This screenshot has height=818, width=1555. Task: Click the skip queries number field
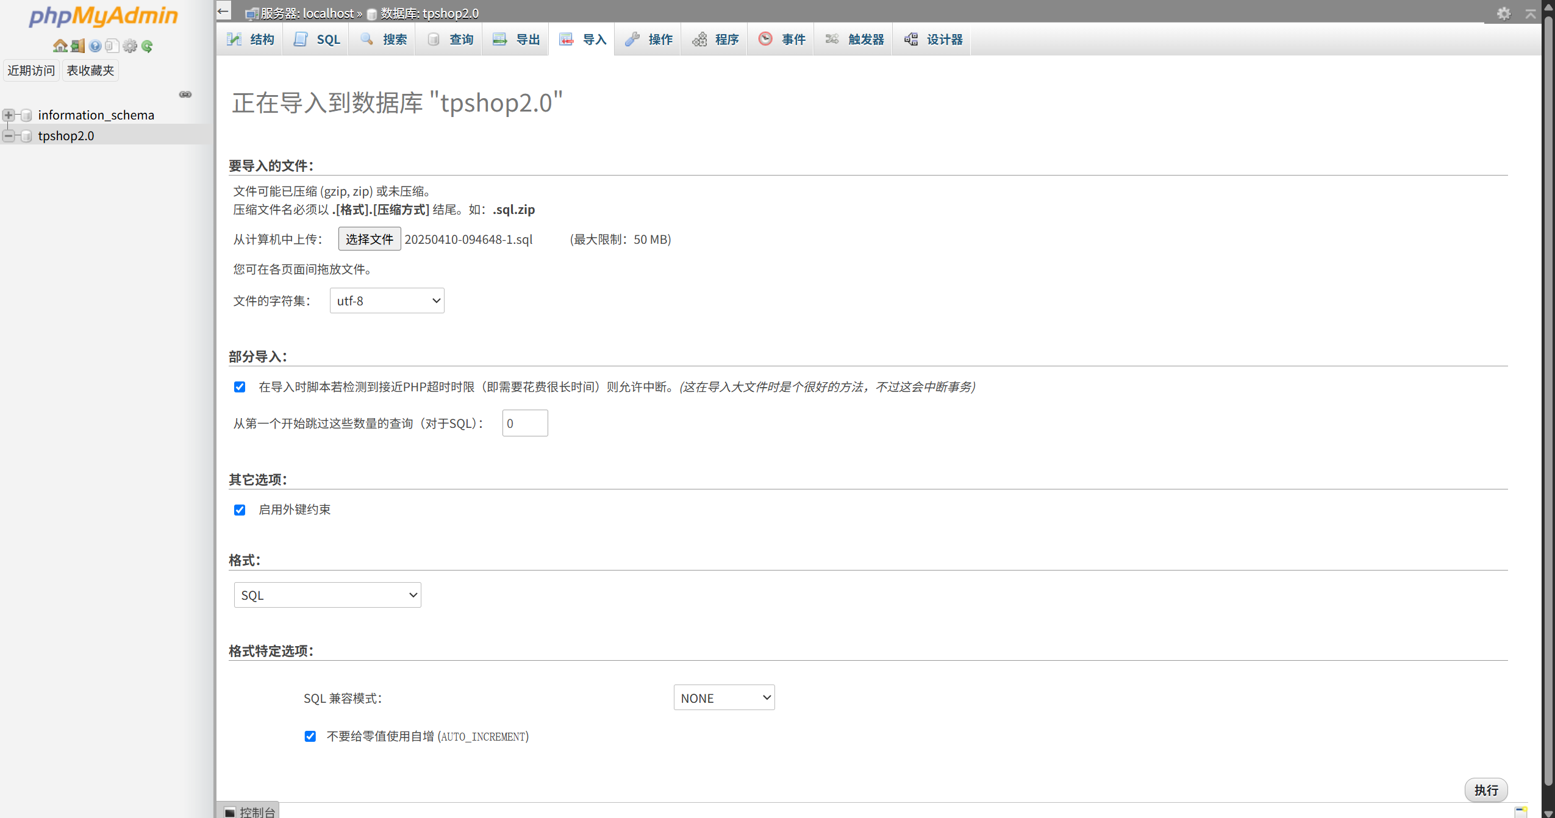(525, 423)
